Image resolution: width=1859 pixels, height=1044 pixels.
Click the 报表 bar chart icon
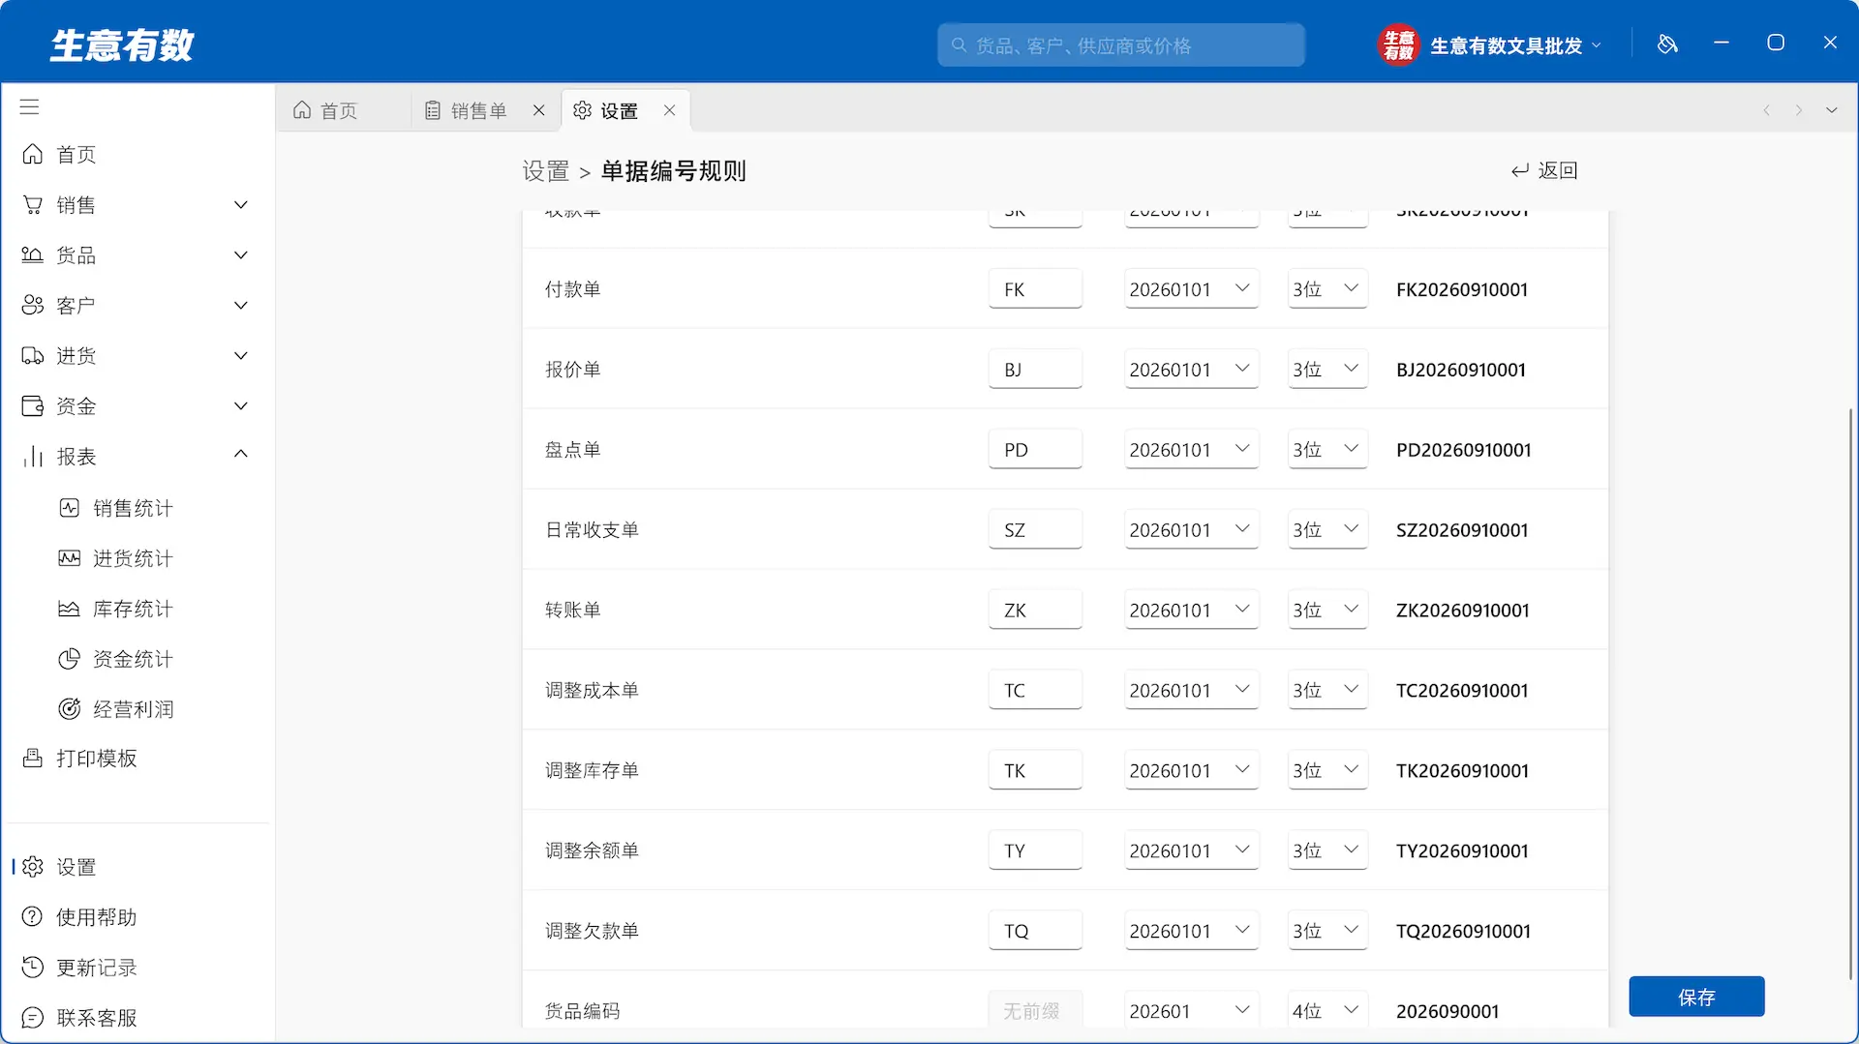(x=33, y=457)
